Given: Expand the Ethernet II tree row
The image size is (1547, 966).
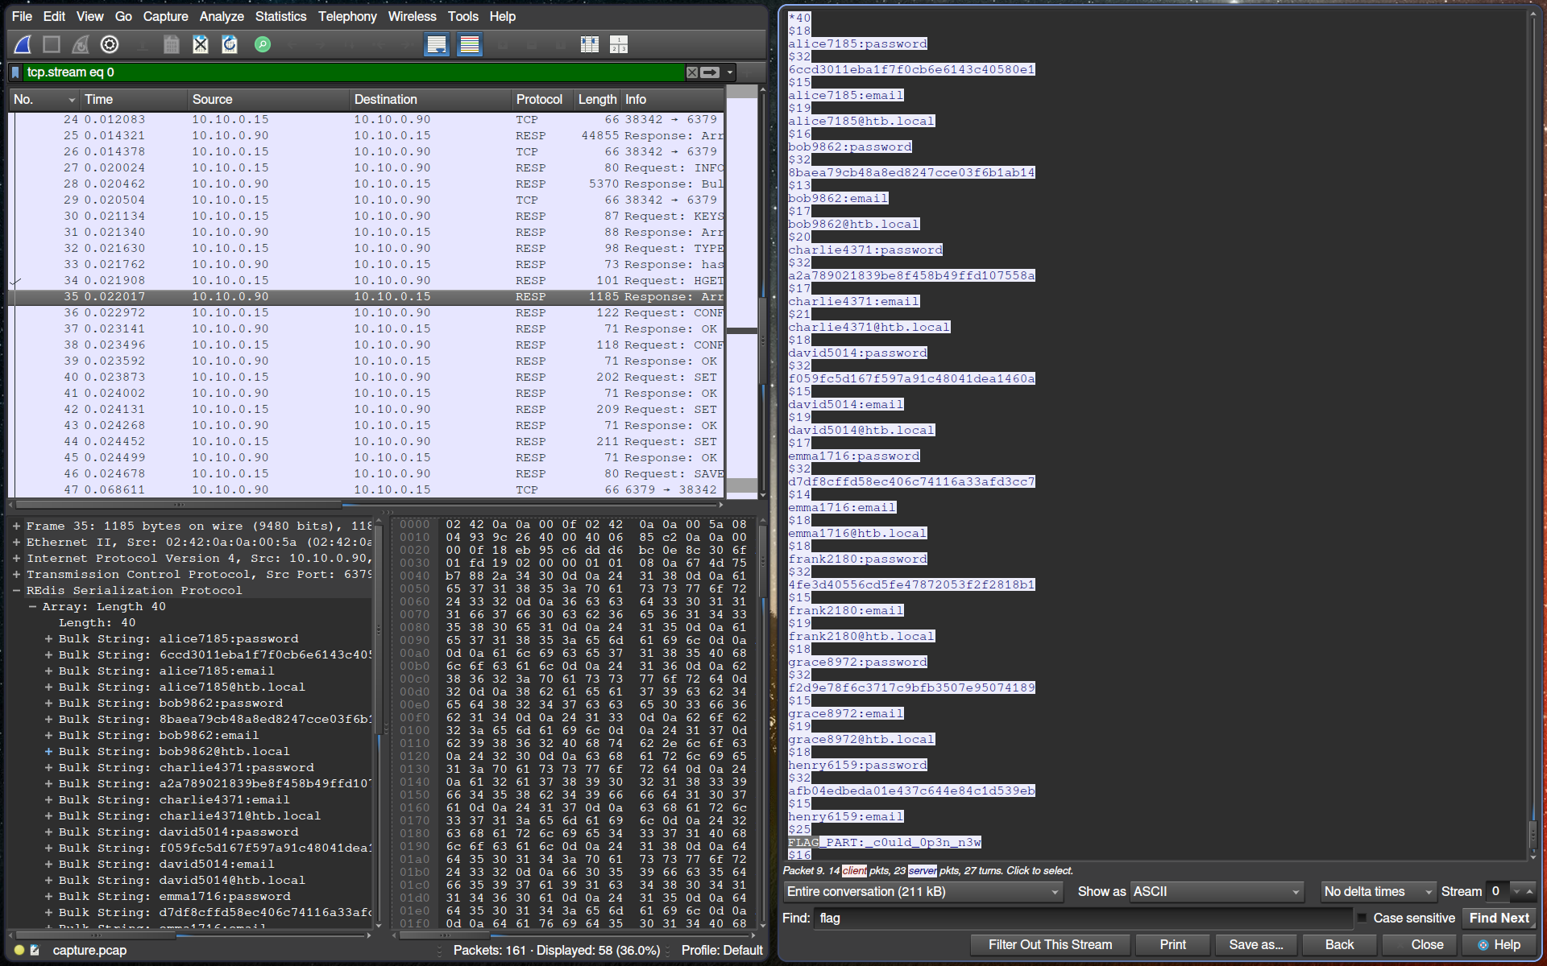Looking at the screenshot, I should pyautogui.click(x=16, y=543).
